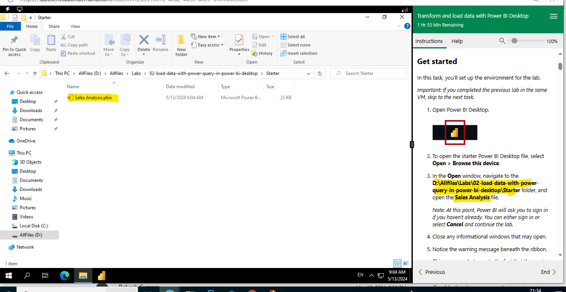Switch to large icons view button

pos(406,263)
